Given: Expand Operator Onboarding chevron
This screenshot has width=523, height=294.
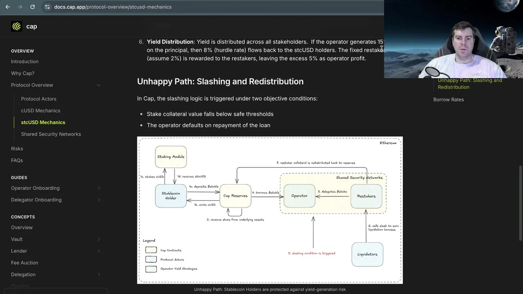Looking at the screenshot, I should 98,188.
